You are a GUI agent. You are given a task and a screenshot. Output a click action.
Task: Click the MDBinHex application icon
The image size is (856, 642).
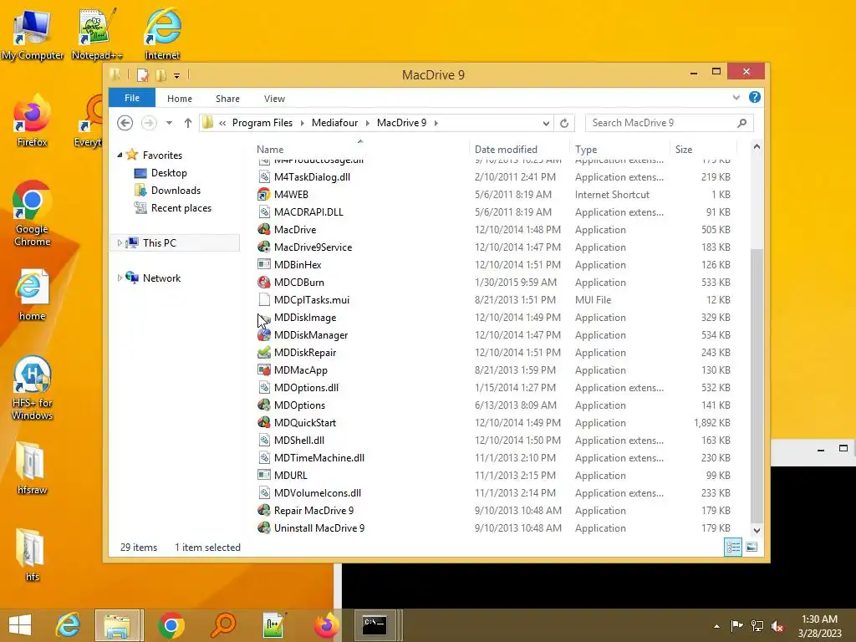click(x=263, y=264)
